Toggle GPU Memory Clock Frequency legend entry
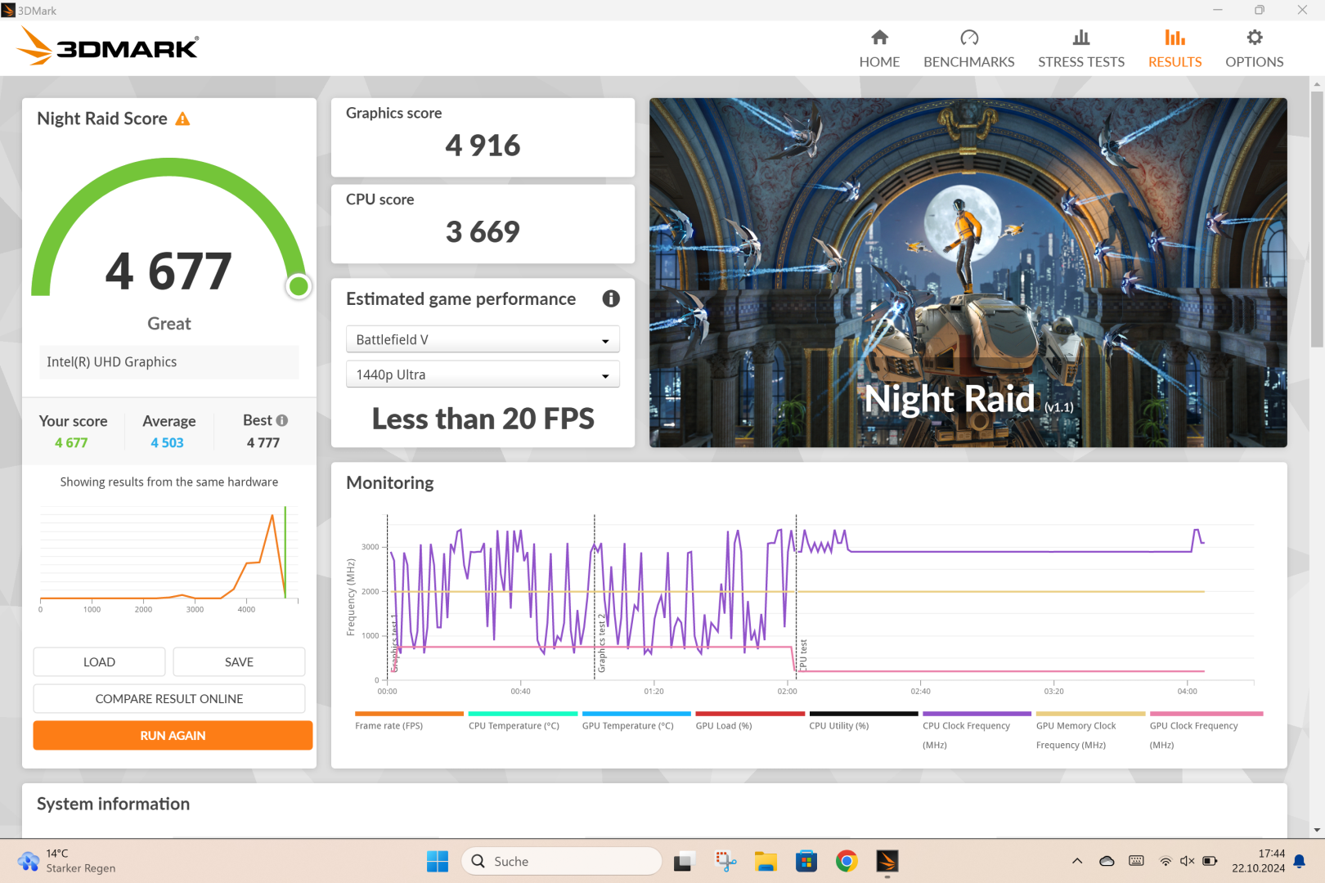Screen dimensions: 1325x883 tap(1090, 730)
